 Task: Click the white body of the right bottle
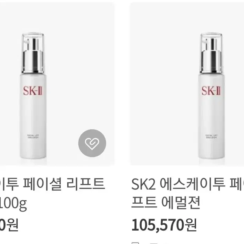point(211,115)
